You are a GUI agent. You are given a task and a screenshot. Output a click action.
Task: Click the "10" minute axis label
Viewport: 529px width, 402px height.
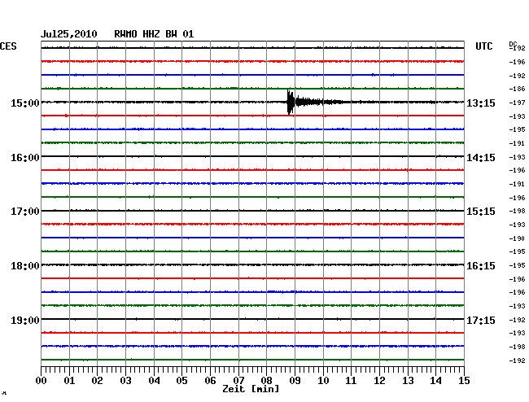pyautogui.click(x=323, y=381)
